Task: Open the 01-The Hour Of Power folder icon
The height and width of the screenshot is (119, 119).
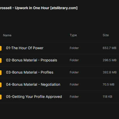Action: 1,48
